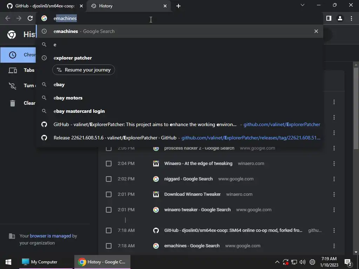Open a new tab with the plus button
This screenshot has height=269, width=359.
(178, 6)
